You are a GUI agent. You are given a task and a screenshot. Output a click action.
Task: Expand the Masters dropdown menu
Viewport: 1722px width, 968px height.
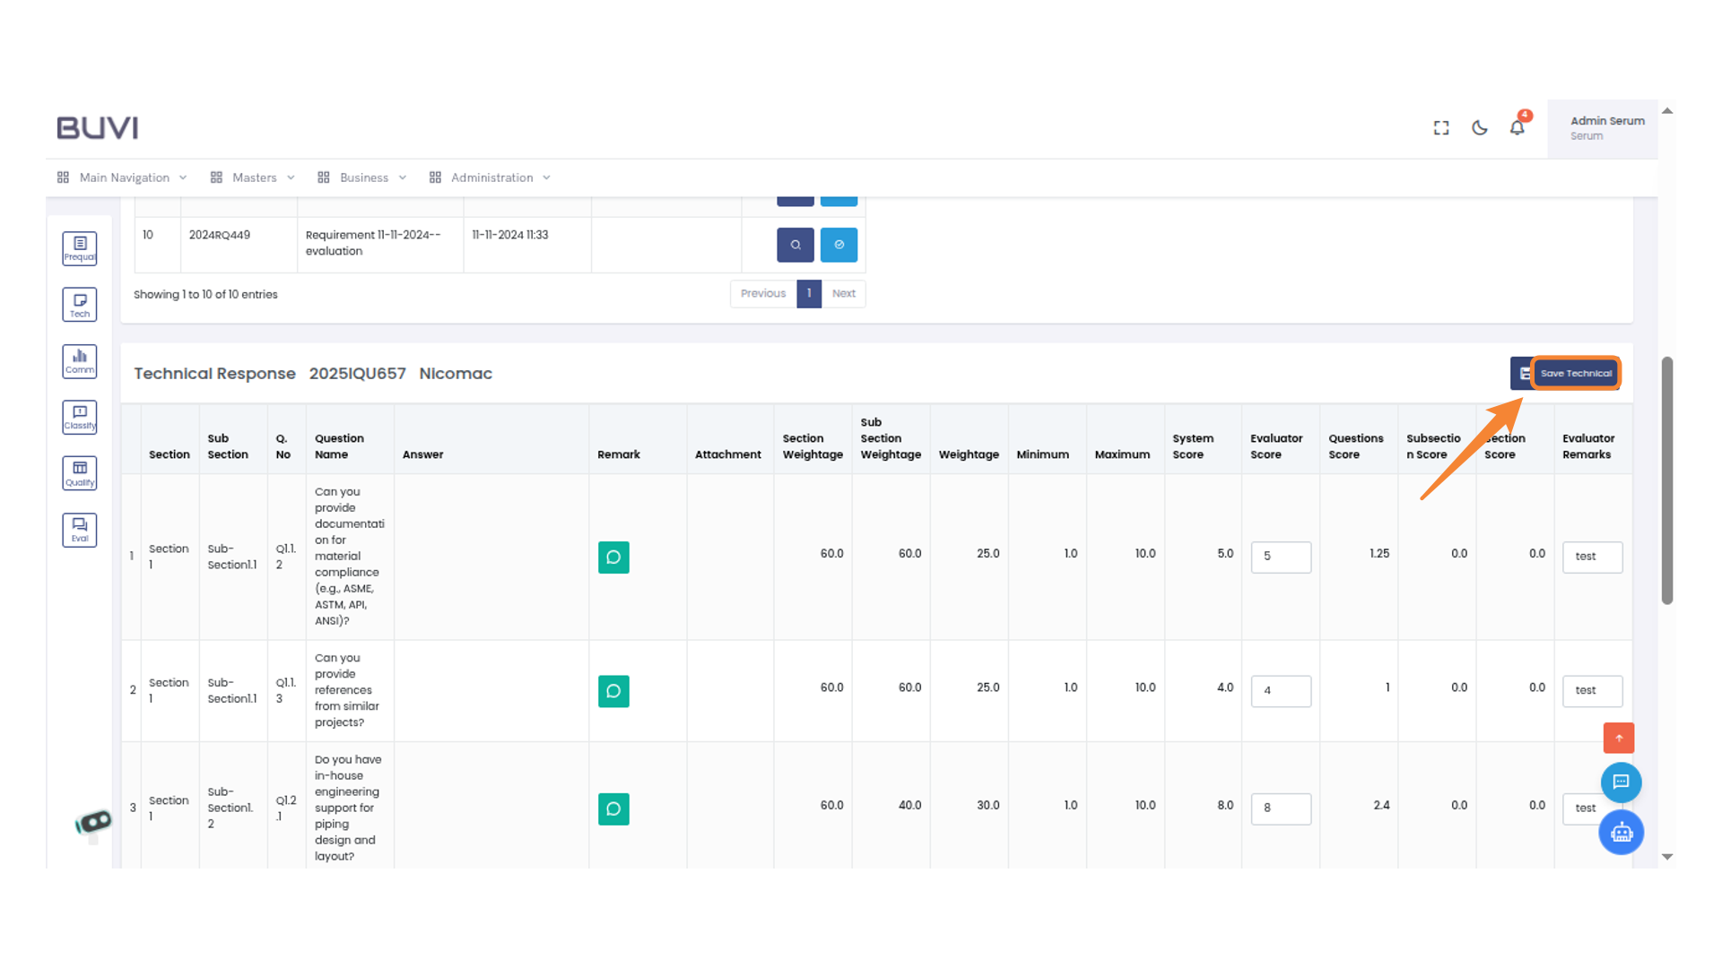(x=253, y=177)
